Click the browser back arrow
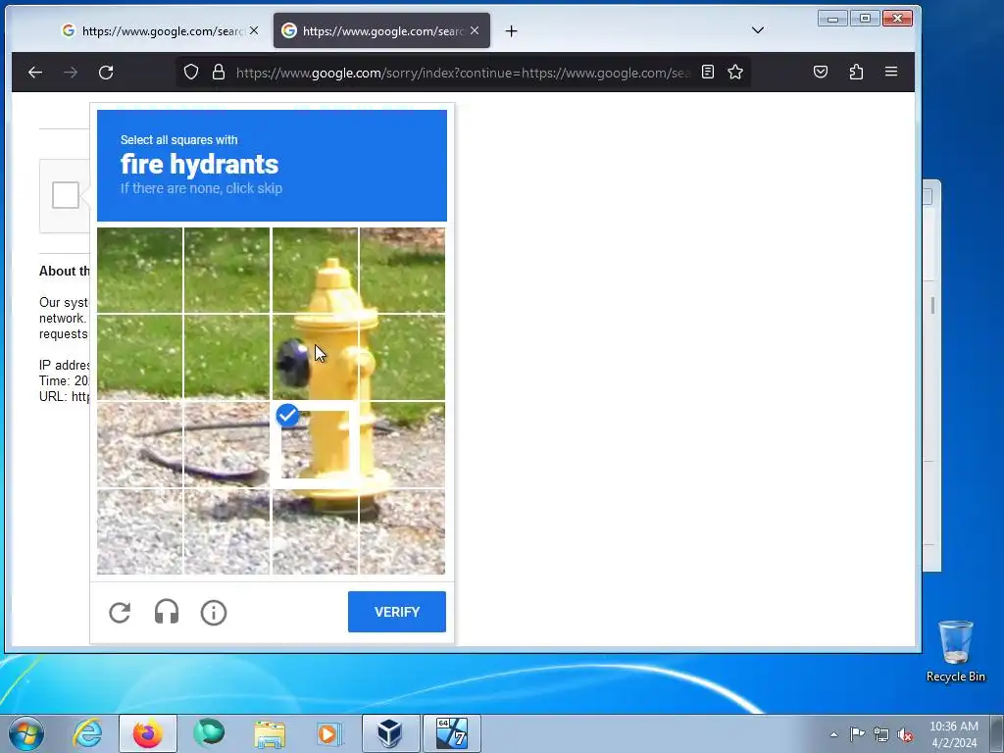The image size is (1004, 753). (x=35, y=73)
